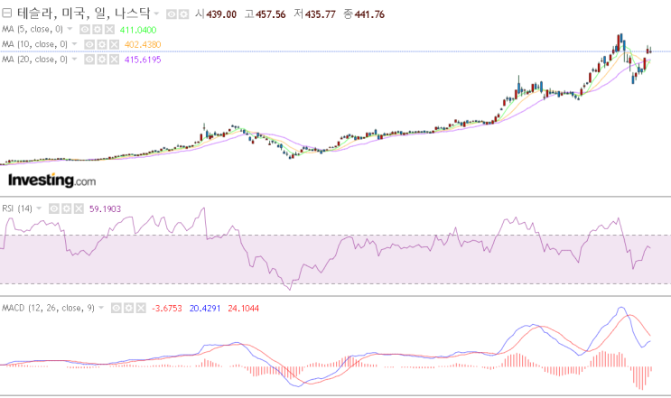Open the MA (20, close, 0) dropdown arrow
The image size is (671, 398).
(74, 59)
